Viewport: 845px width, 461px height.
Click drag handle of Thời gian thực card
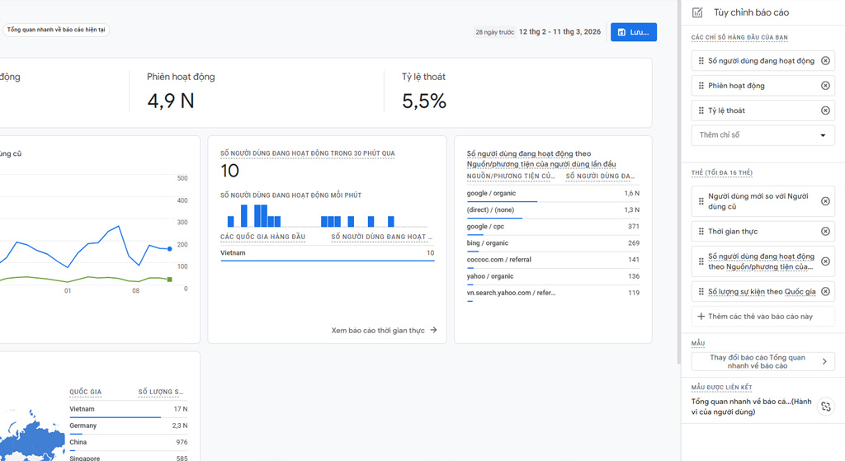pyautogui.click(x=701, y=232)
